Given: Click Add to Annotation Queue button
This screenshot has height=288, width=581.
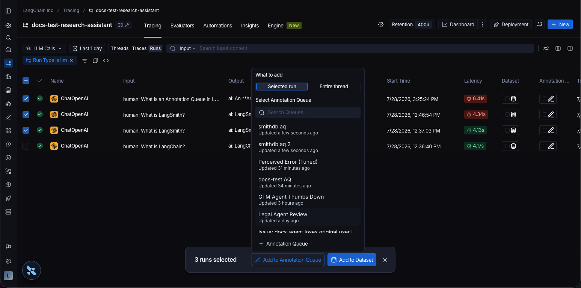Looking at the screenshot, I should tap(288, 260).
